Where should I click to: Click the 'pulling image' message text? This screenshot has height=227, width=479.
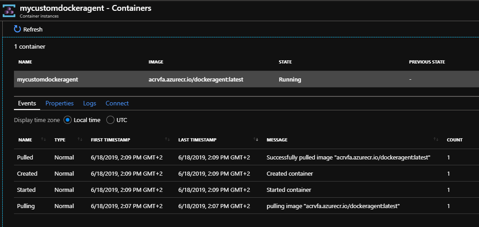pyautogui.click(x=333, y=206)
